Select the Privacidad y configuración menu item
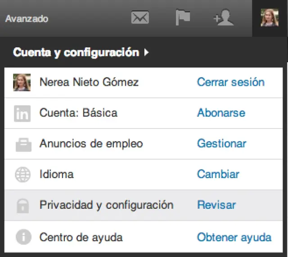 click(106, 205)
